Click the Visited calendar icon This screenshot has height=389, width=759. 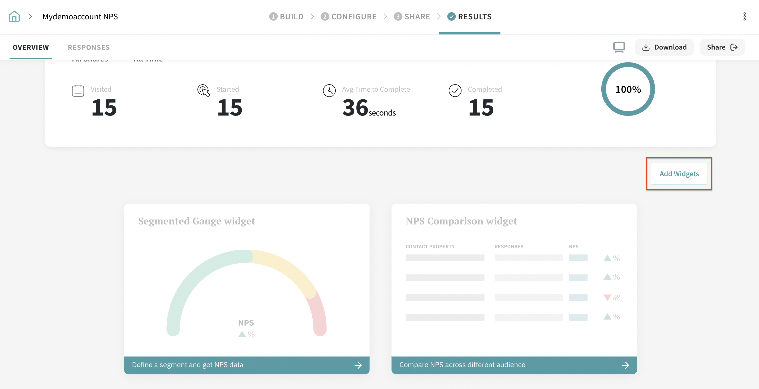coord(78,91)
